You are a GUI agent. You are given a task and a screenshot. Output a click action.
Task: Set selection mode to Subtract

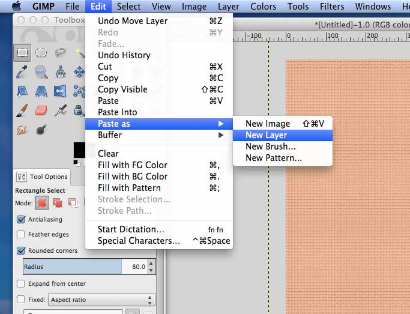tap(73, 203)
